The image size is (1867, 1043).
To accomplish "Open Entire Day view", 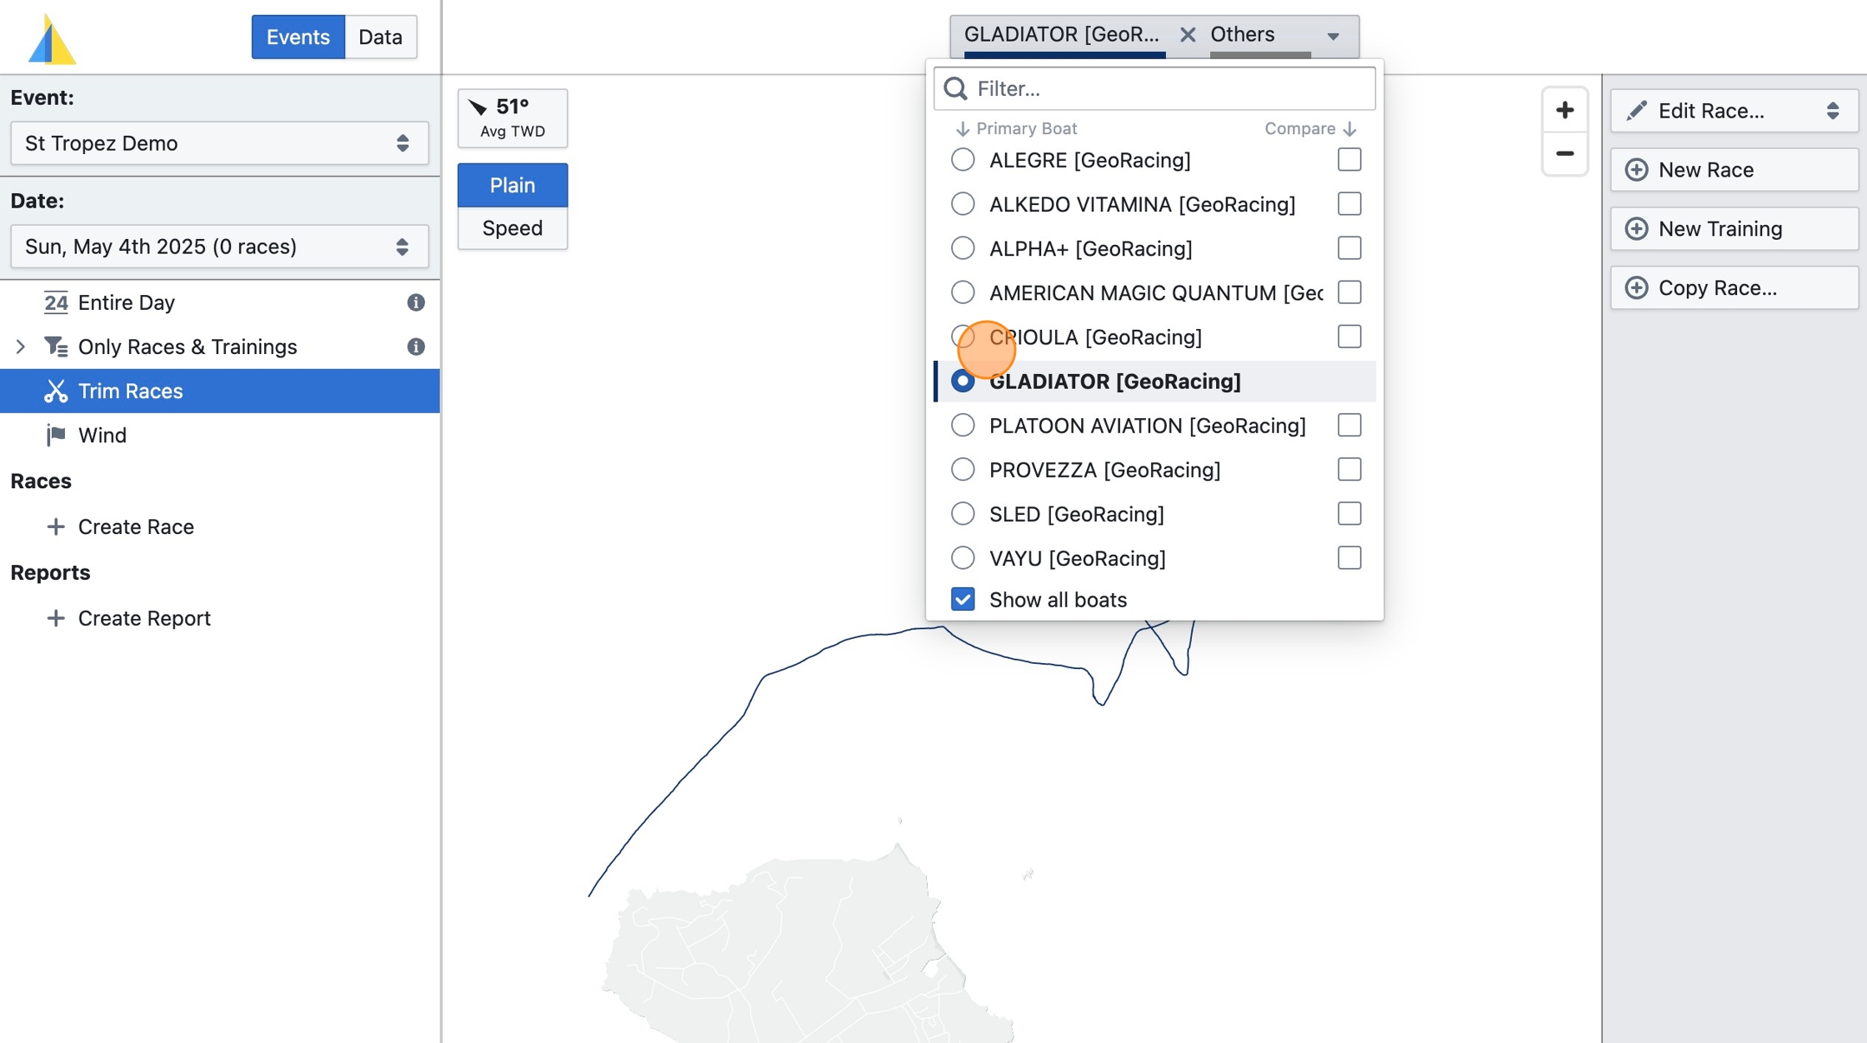I will point(220,302).
